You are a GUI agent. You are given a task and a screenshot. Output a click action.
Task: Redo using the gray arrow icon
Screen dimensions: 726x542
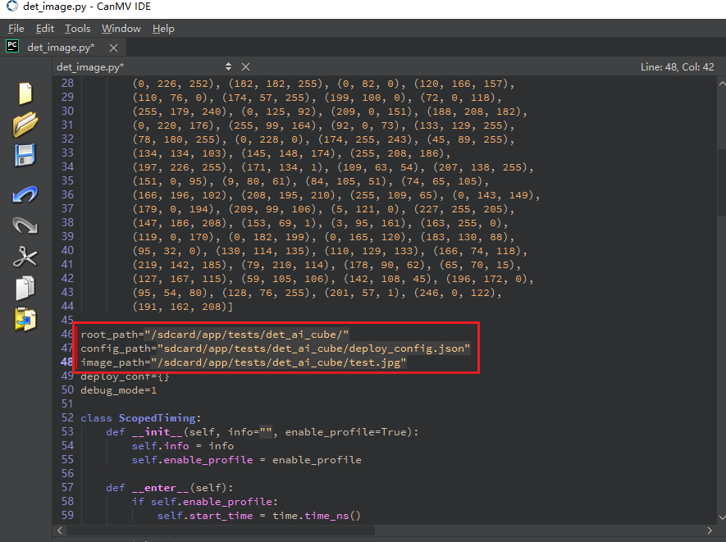25,225
